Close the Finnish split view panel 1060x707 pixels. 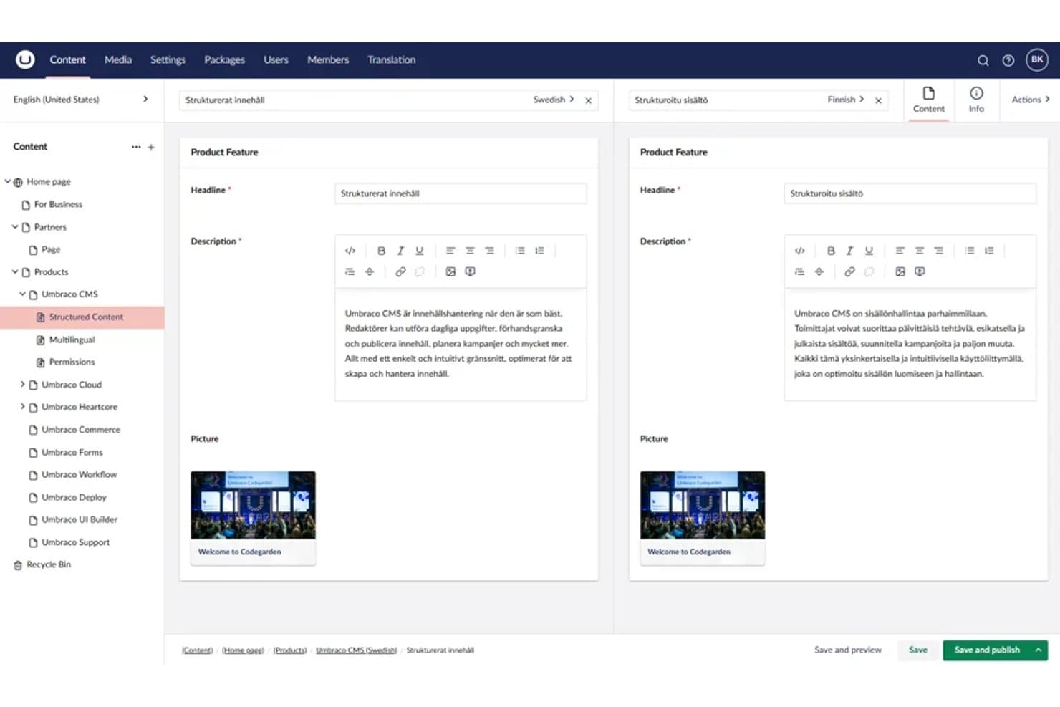878,100
